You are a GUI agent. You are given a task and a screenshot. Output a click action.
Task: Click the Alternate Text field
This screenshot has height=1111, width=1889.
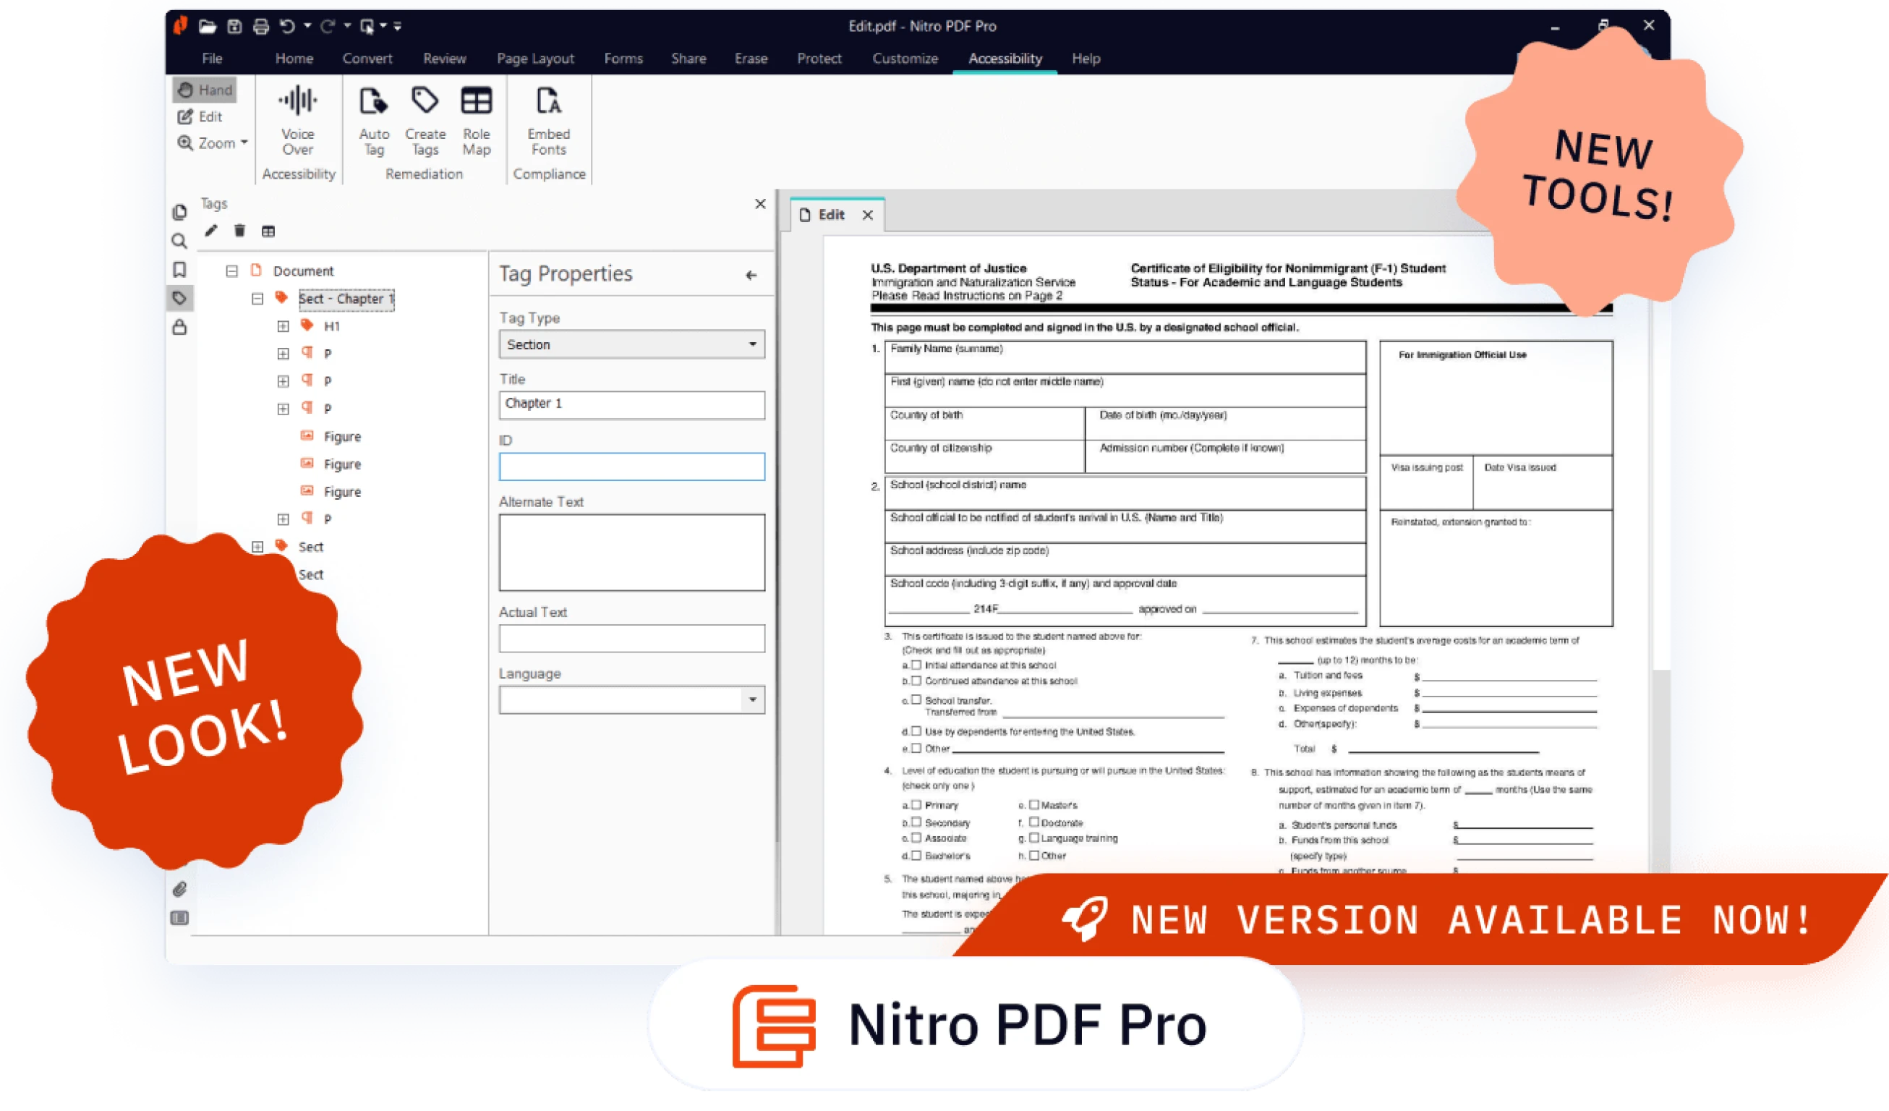(631, 552)
